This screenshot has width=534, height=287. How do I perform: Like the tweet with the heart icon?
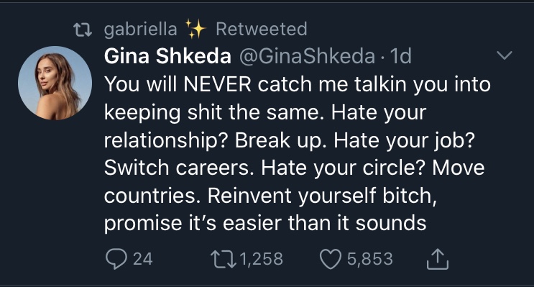point(331,259)
